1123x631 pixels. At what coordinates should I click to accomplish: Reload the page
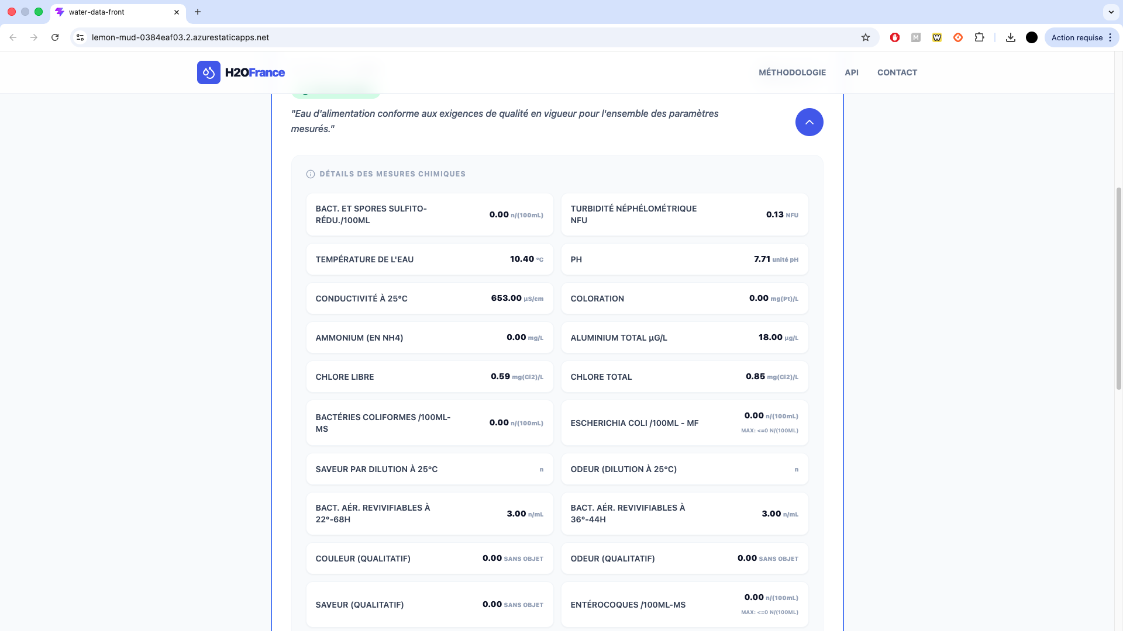[x=55, y=37]
